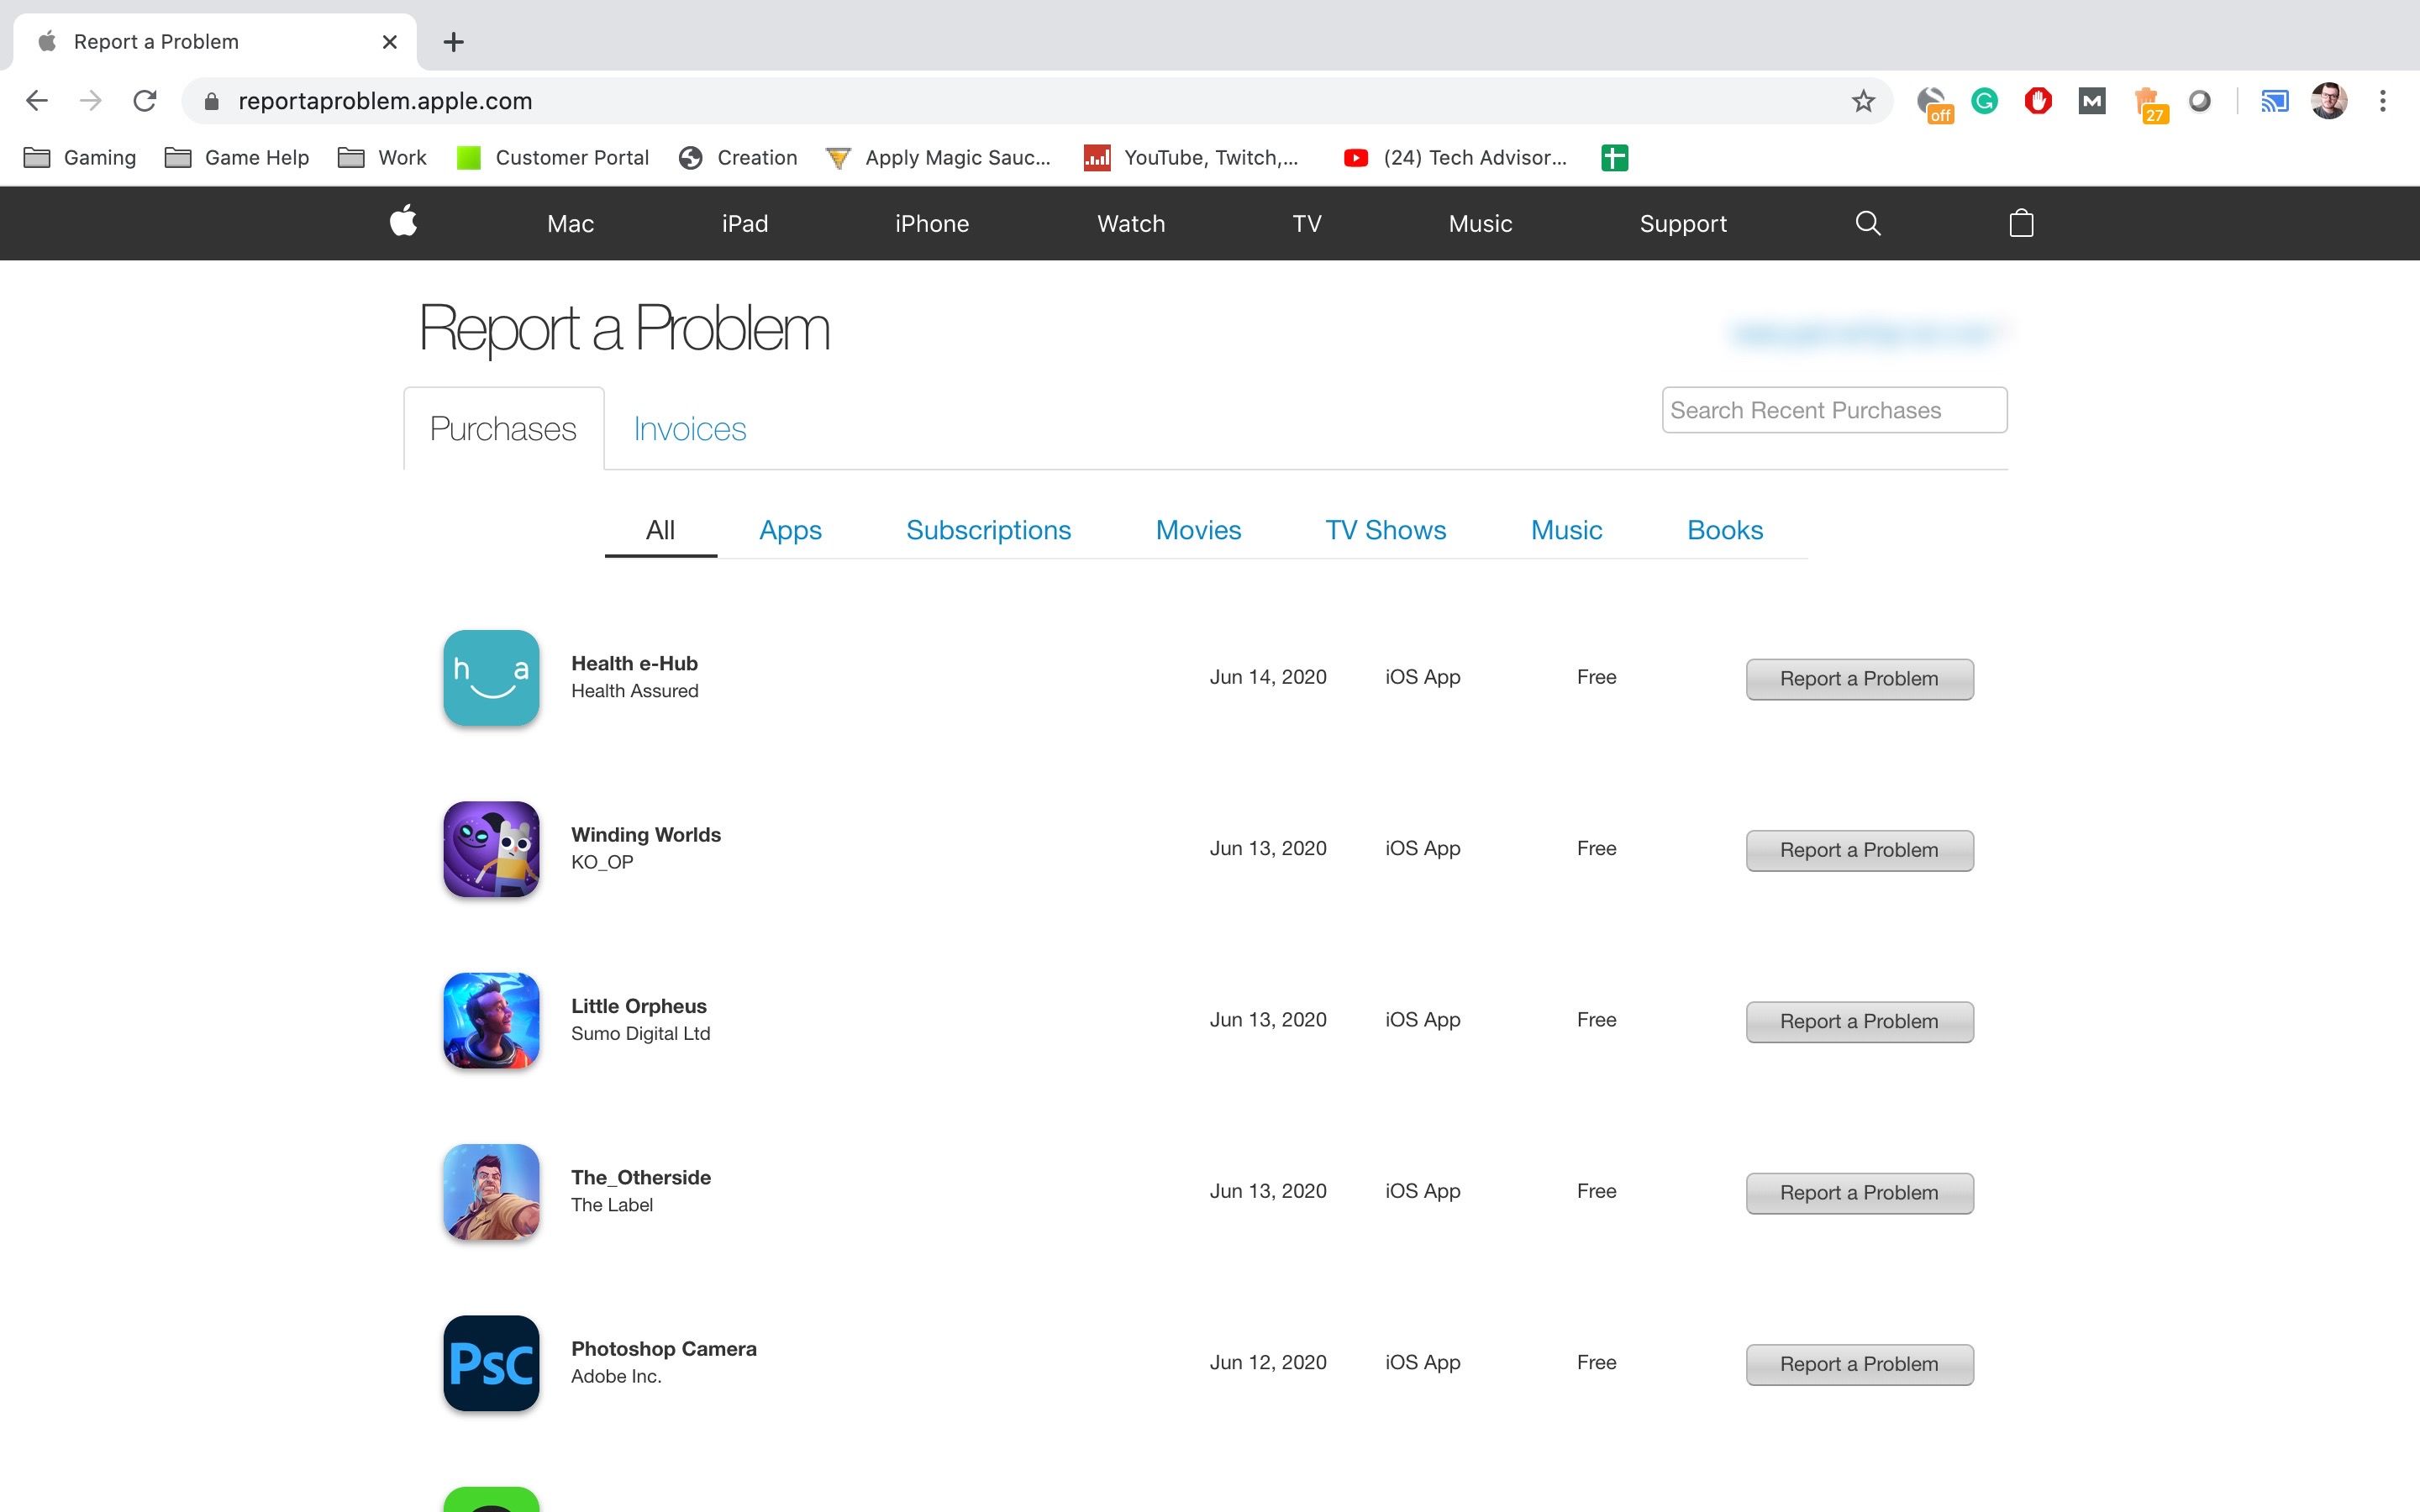Screen dimensions: 2420x1512
Task: Open the Game Help bookmarks folder
Action: [x=237, y=158]
